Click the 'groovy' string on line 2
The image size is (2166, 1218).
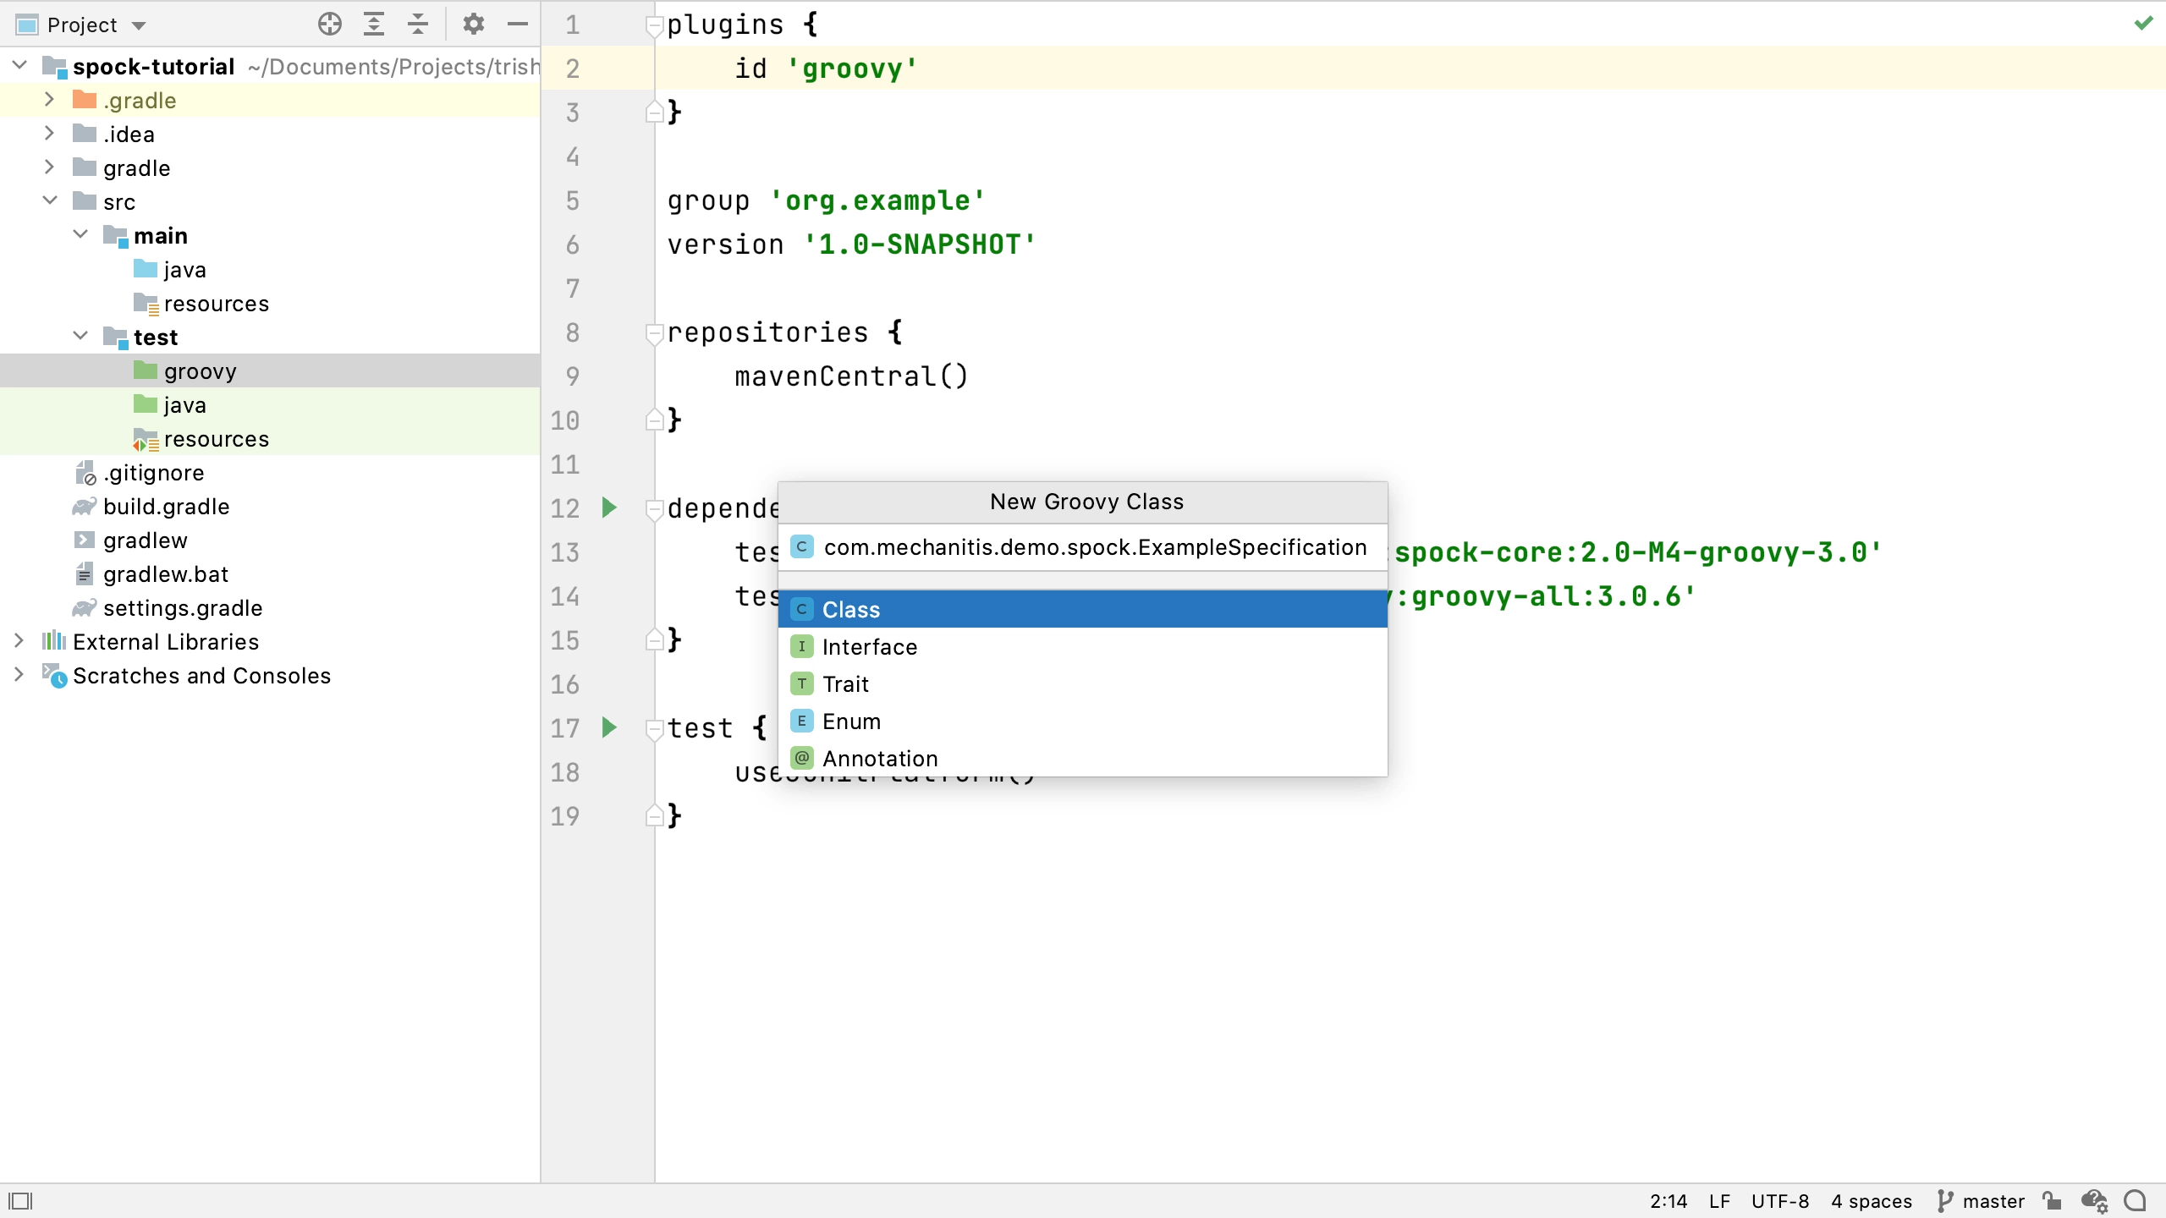852,69
